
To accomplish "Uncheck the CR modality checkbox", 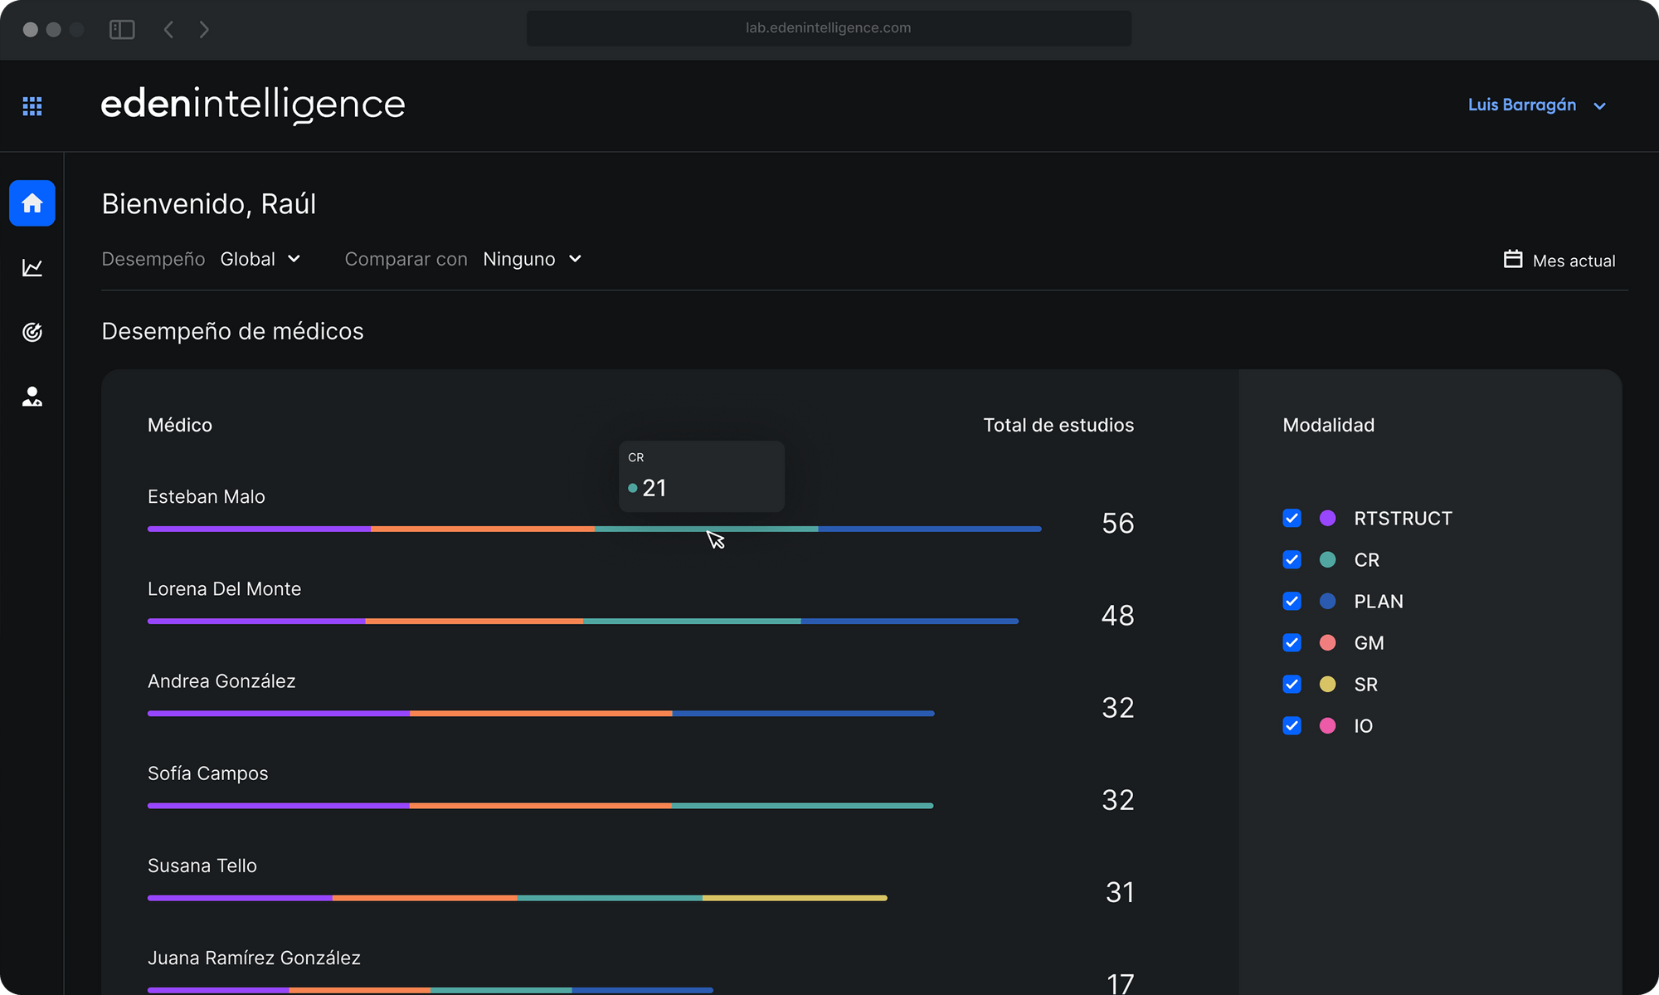I will tap(1292, 560).
